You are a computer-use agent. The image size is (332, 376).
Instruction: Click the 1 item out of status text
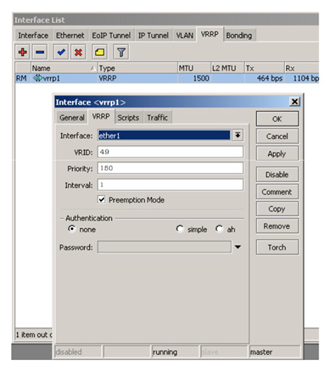tap(34, 335)
